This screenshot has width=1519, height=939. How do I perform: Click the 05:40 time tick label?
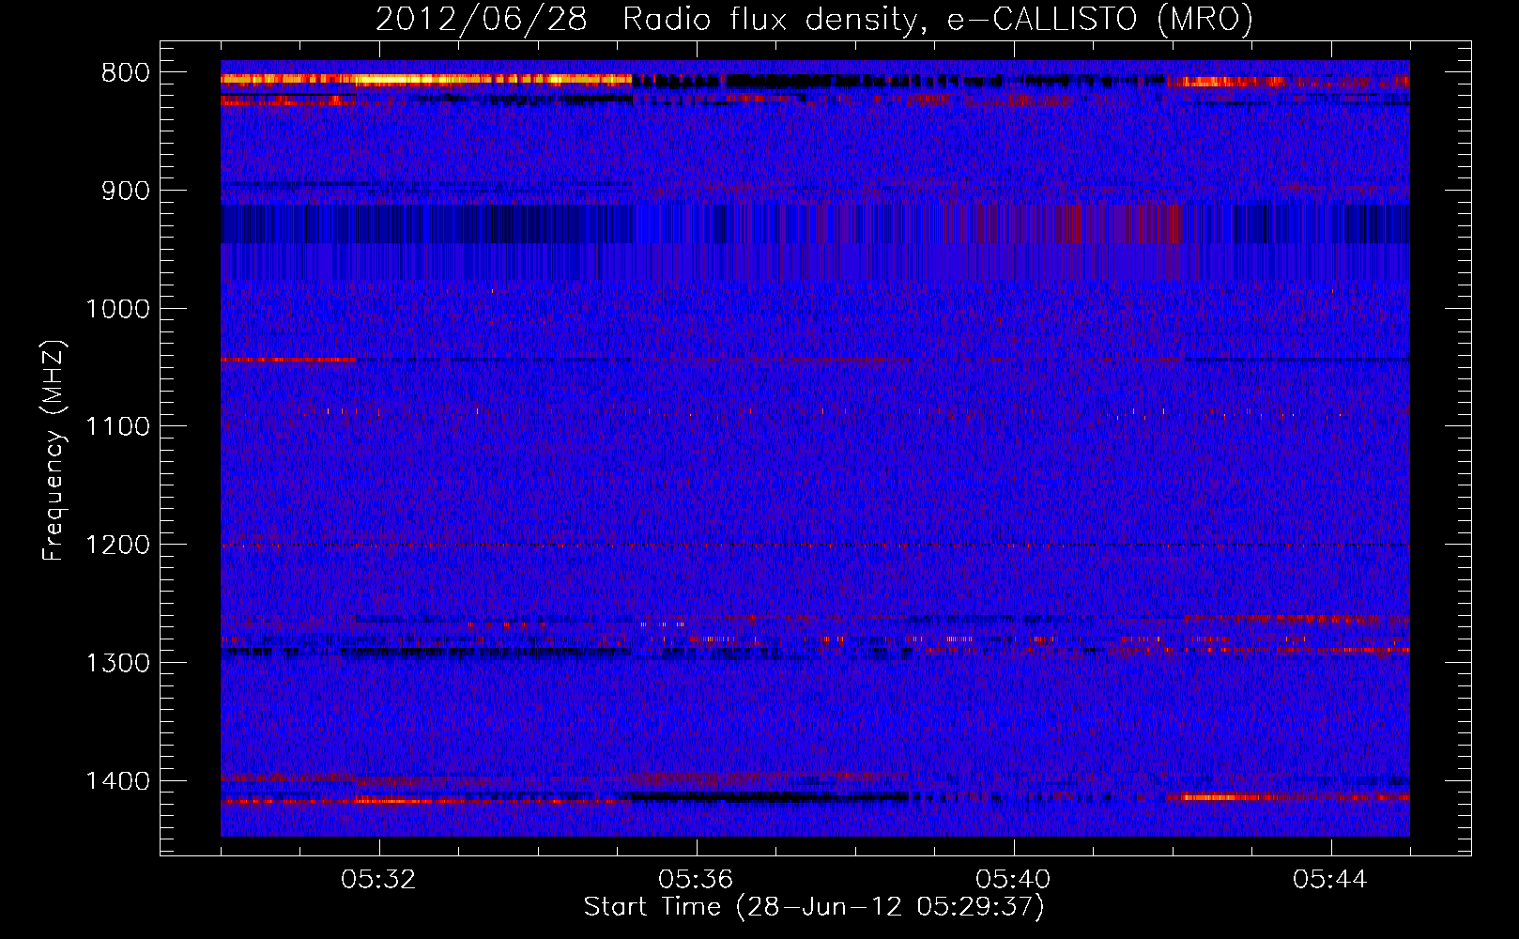(x=1013, y=880)
